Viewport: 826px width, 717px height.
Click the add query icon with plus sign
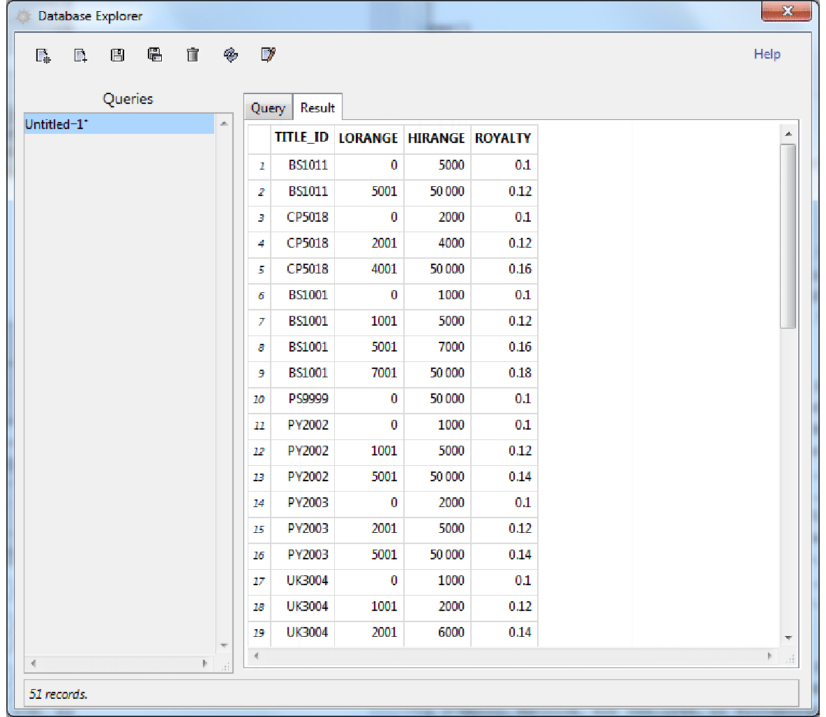(81, 55)
